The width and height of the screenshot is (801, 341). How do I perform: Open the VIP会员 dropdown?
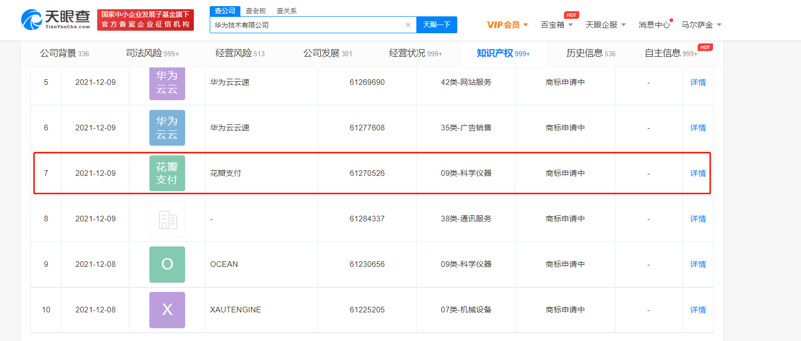click(x=507, y=25)
